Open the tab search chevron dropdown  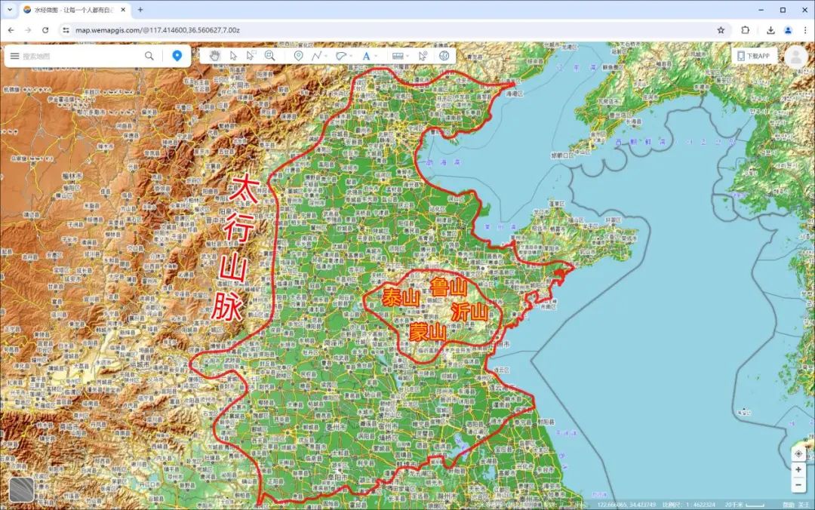[x=9, y=10]
